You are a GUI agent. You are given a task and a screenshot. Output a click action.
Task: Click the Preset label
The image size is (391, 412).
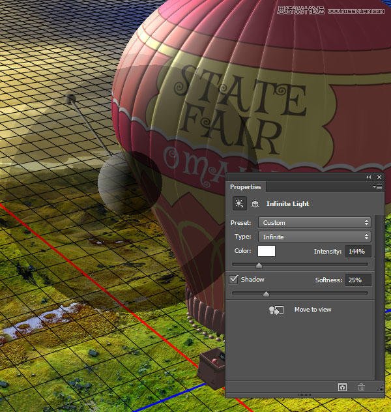[x=241, y=223]
